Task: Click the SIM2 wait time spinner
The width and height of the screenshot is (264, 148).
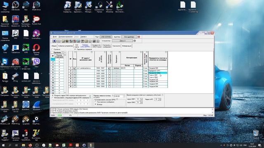Action: [141, 102]
